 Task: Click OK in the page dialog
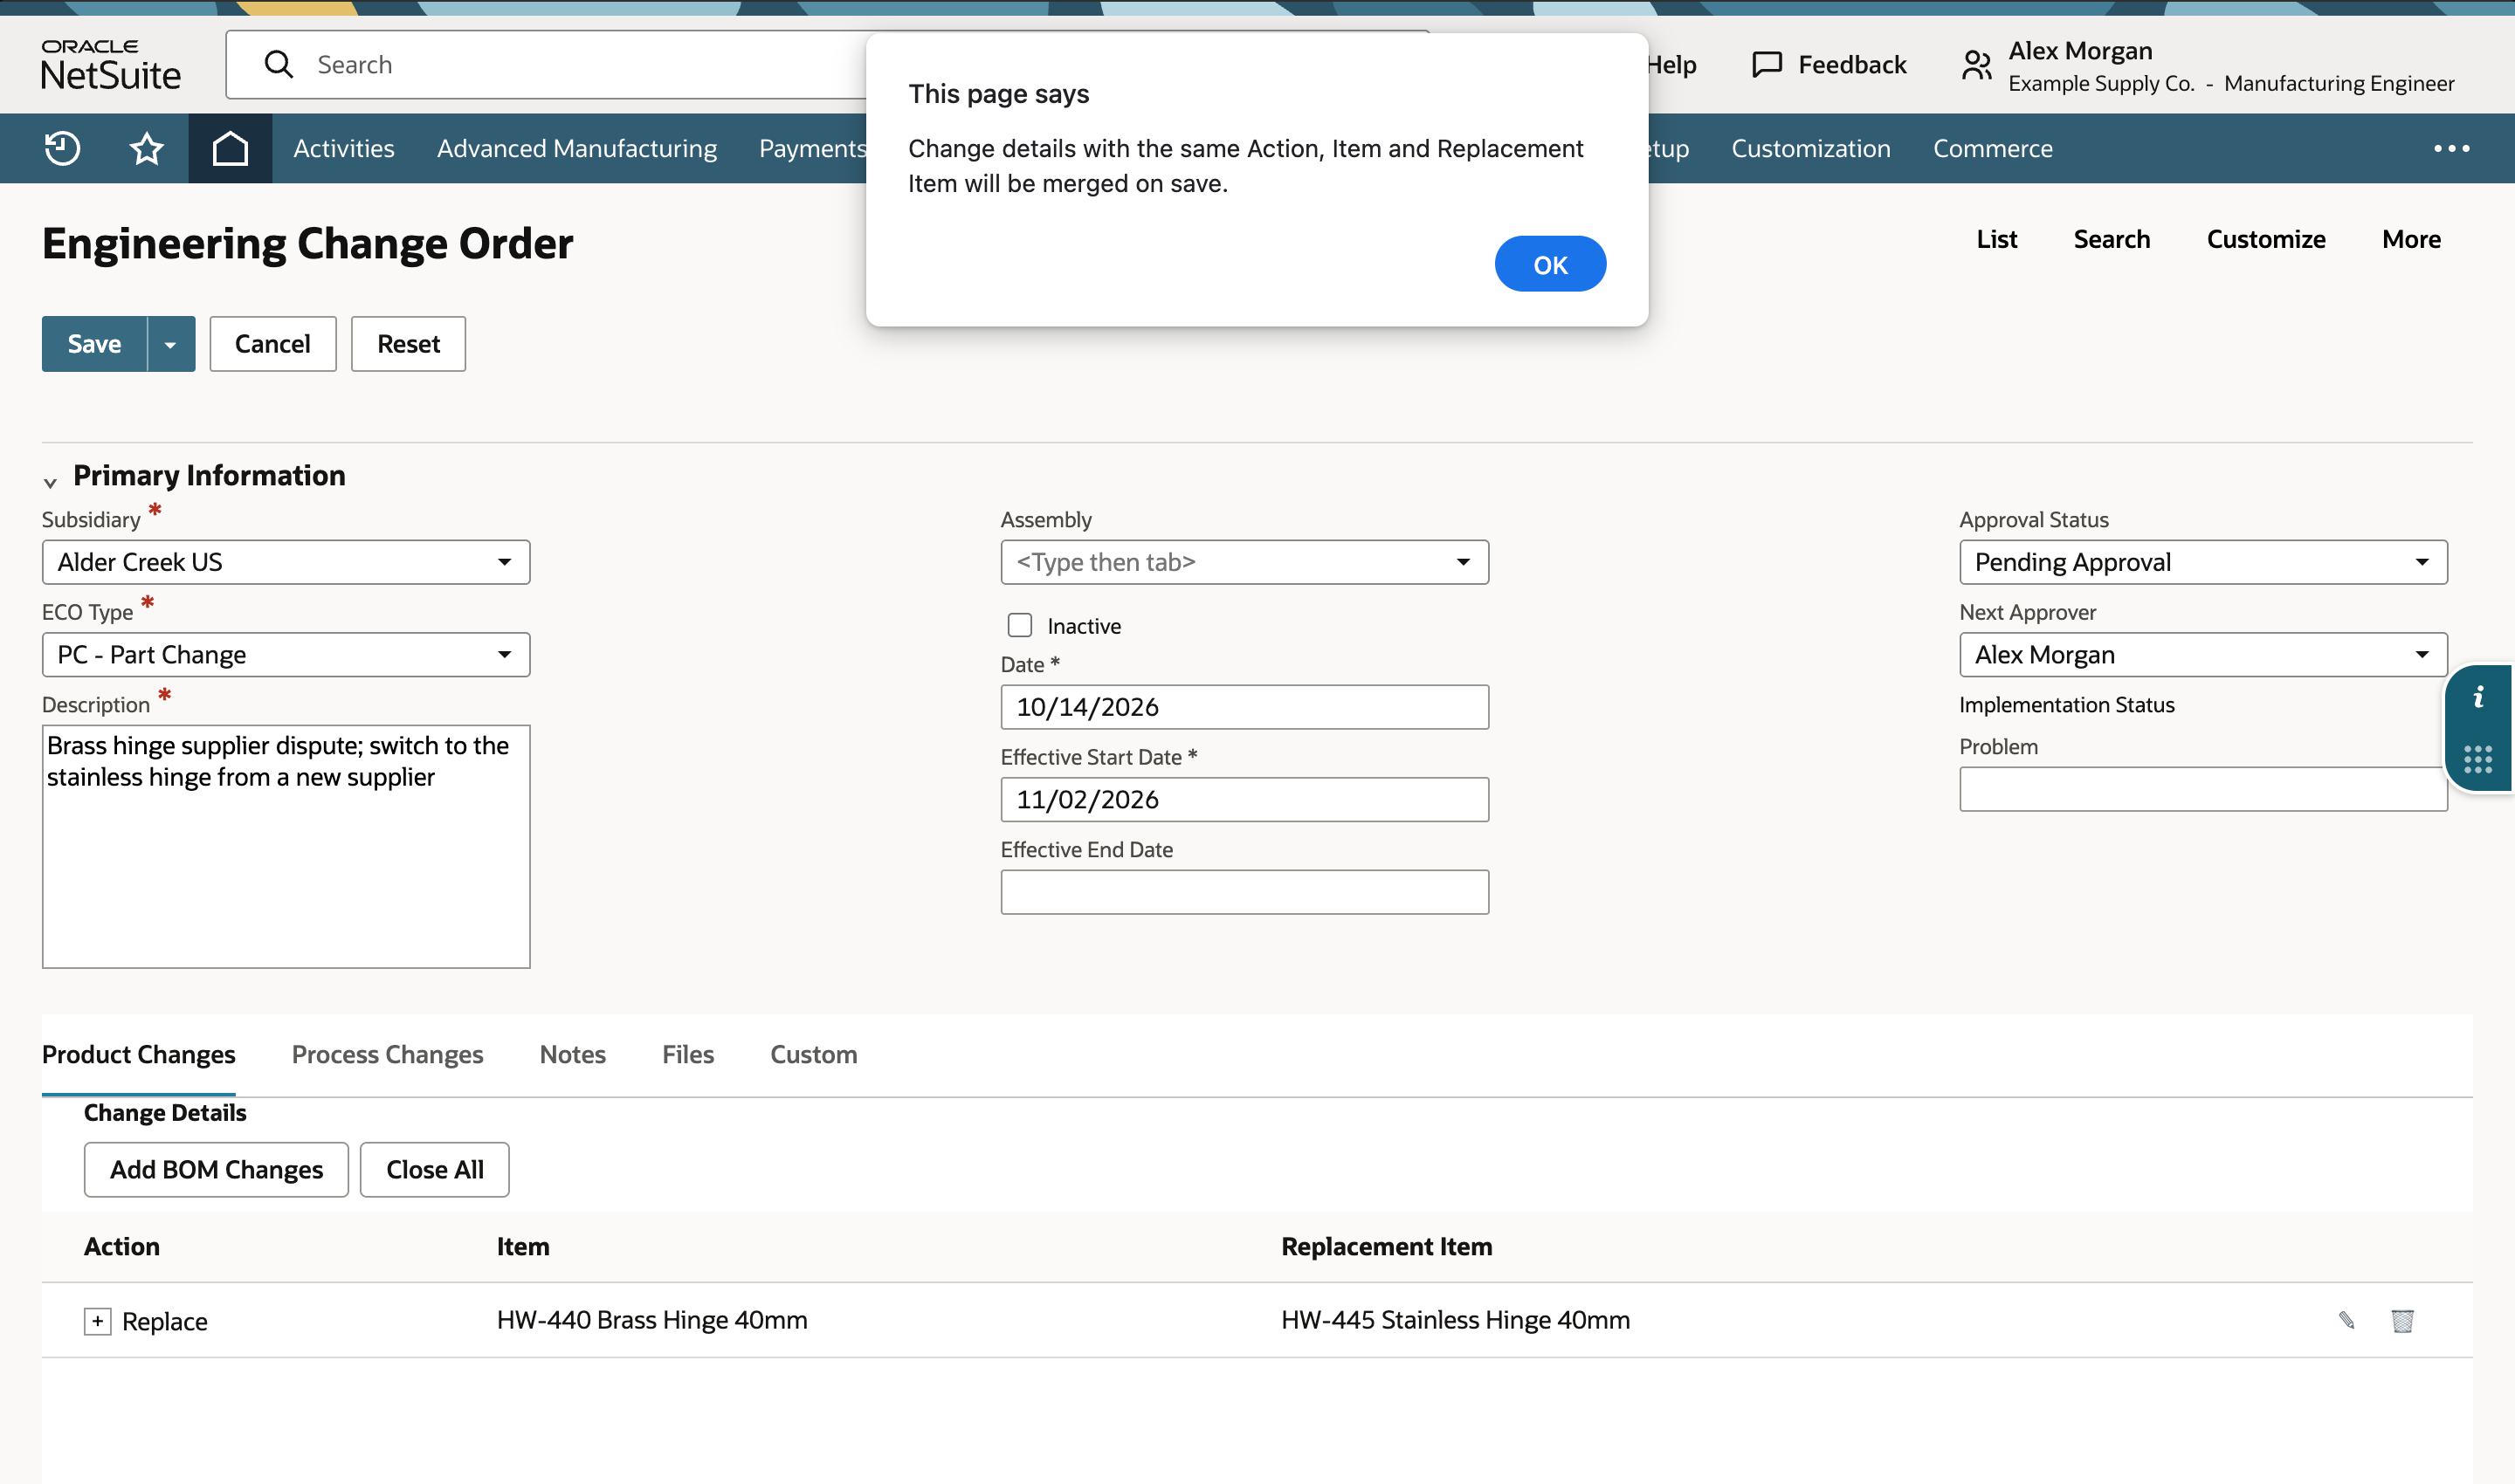1550,264
